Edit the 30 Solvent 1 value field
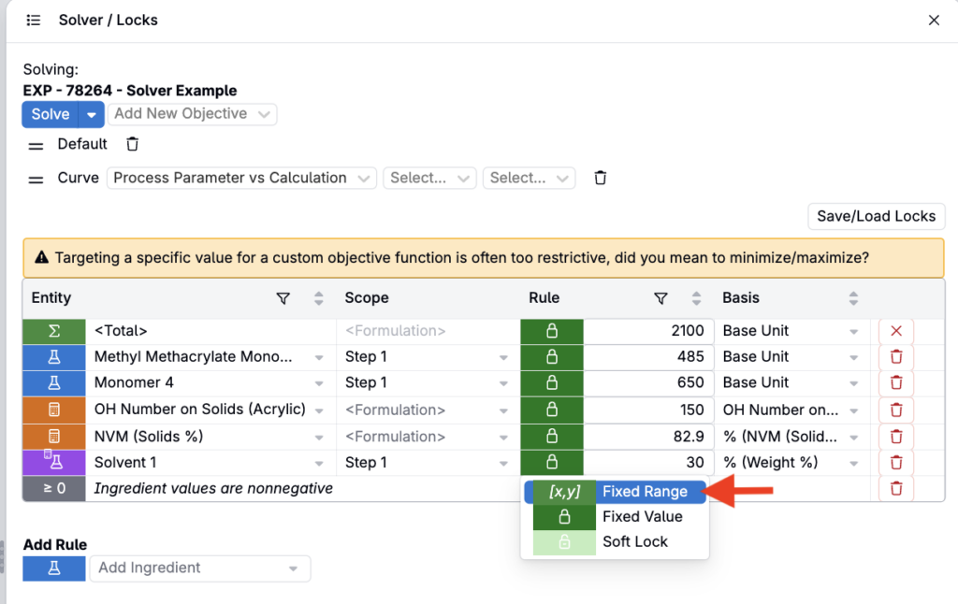Screen dimensions: 958x604 [x=648, y=463]
